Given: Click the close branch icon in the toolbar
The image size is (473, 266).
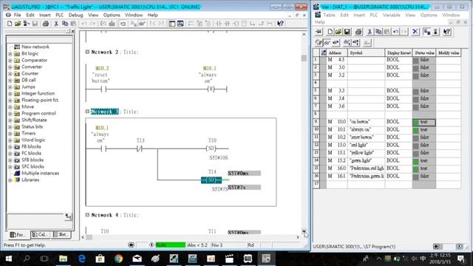Looking at the screenshot, I should 261,24.
